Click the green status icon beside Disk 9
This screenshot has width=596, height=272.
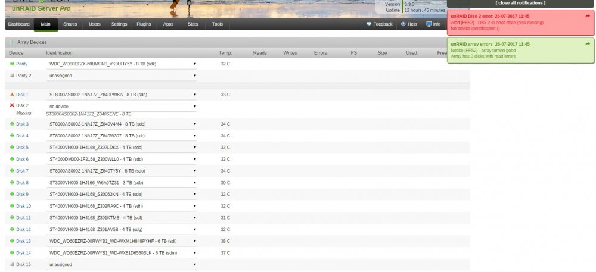[x=12, y=194]
